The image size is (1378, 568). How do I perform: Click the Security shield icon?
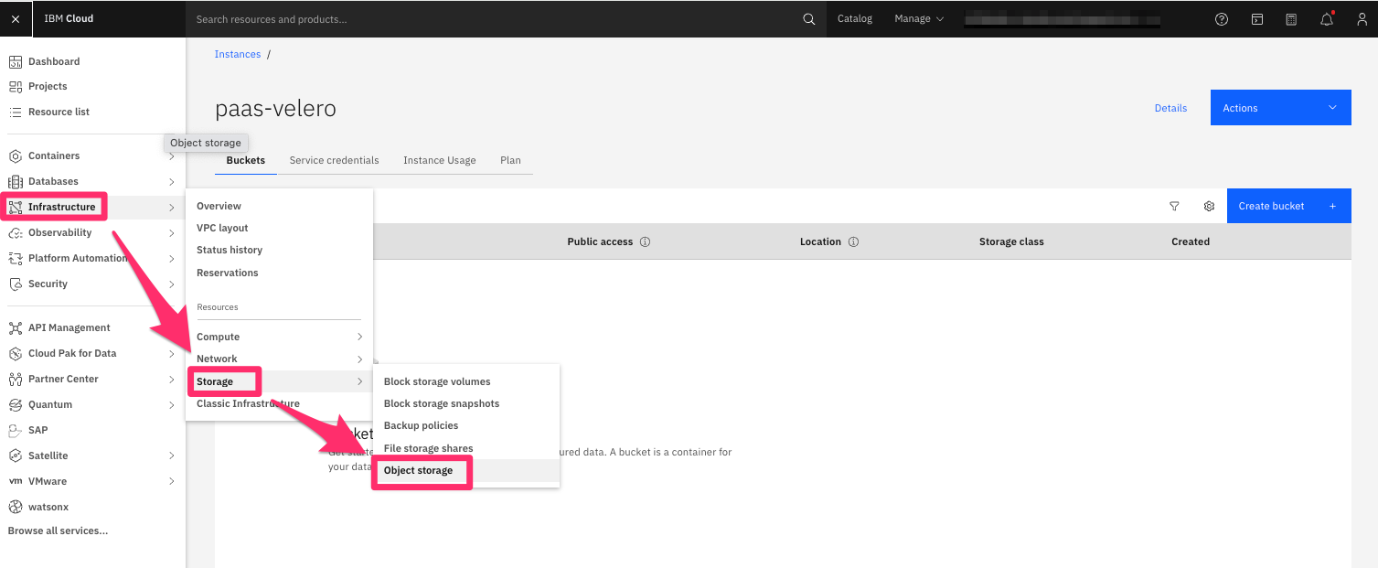pos(15,284)
